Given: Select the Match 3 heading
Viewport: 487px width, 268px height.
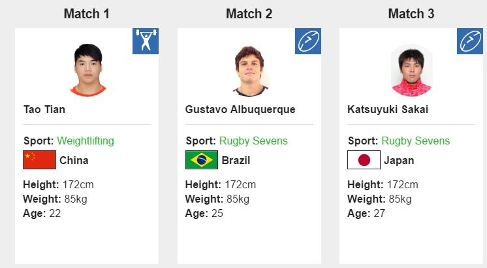Looking at the screenshot, I should pyautogui.click(x=411, y=14).
